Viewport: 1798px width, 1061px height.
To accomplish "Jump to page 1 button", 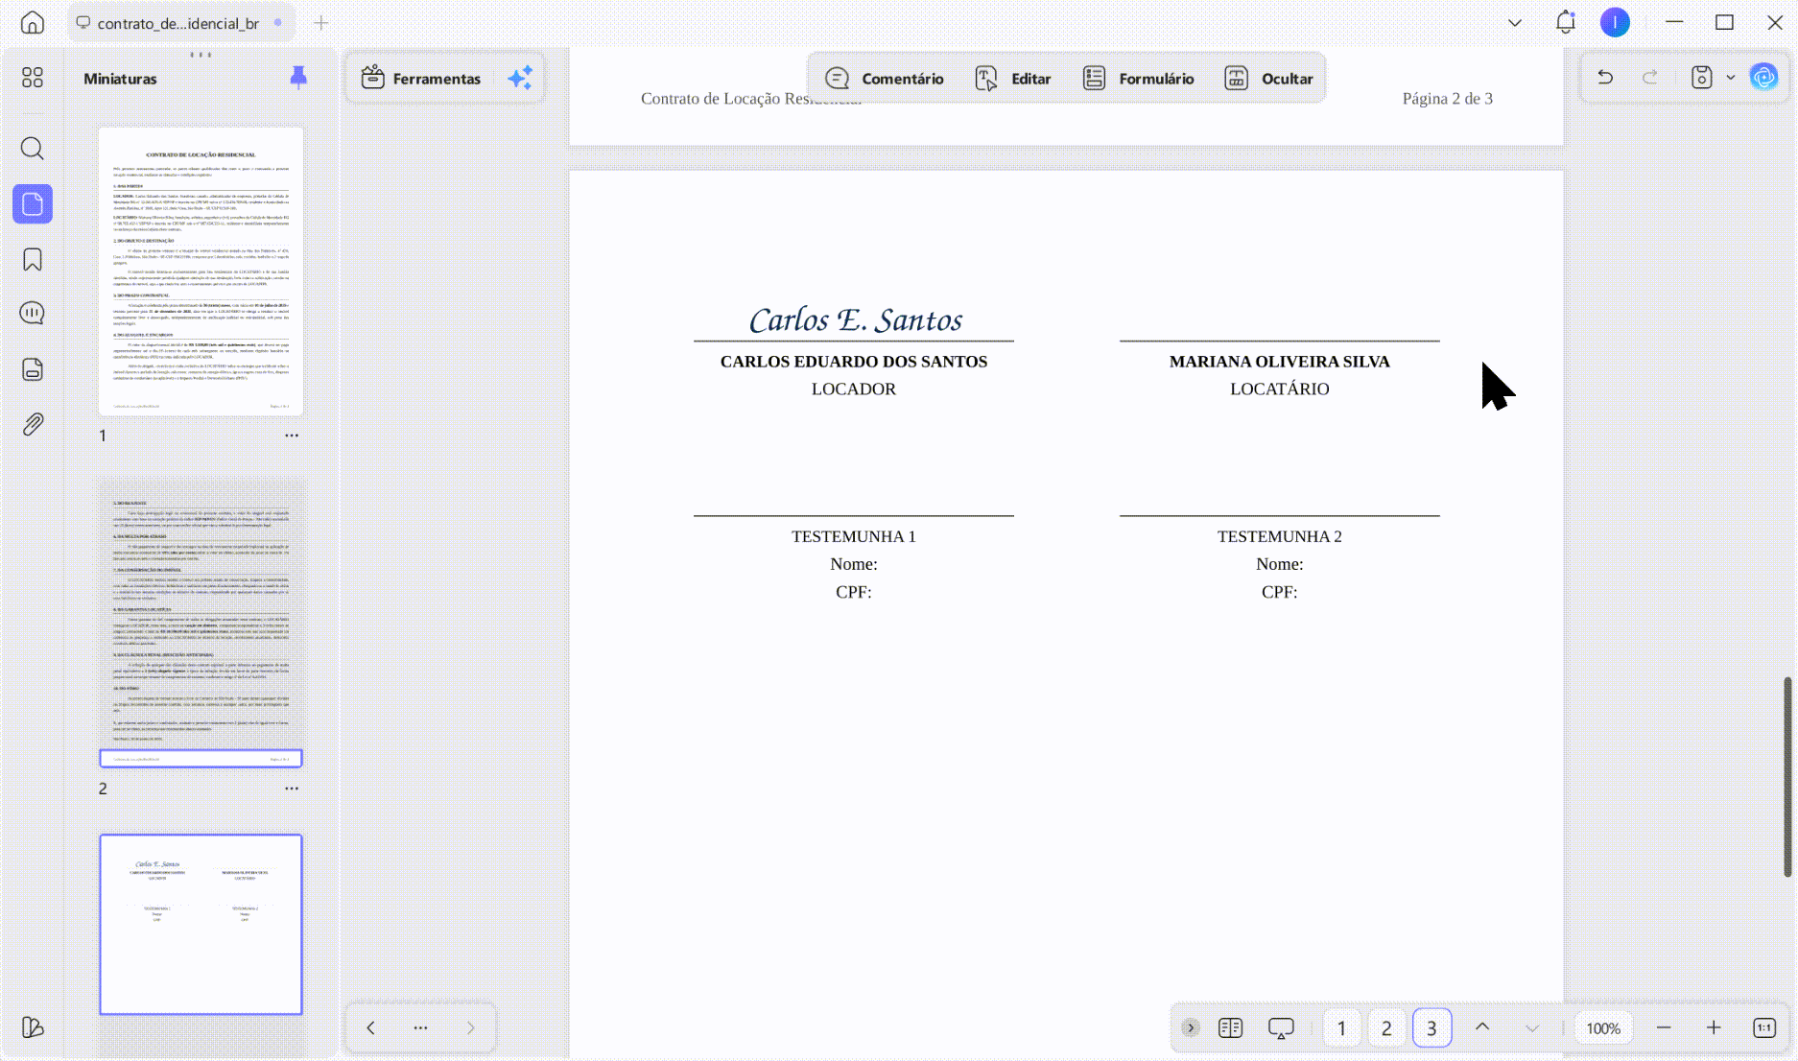I will tap(1341, 1027).
